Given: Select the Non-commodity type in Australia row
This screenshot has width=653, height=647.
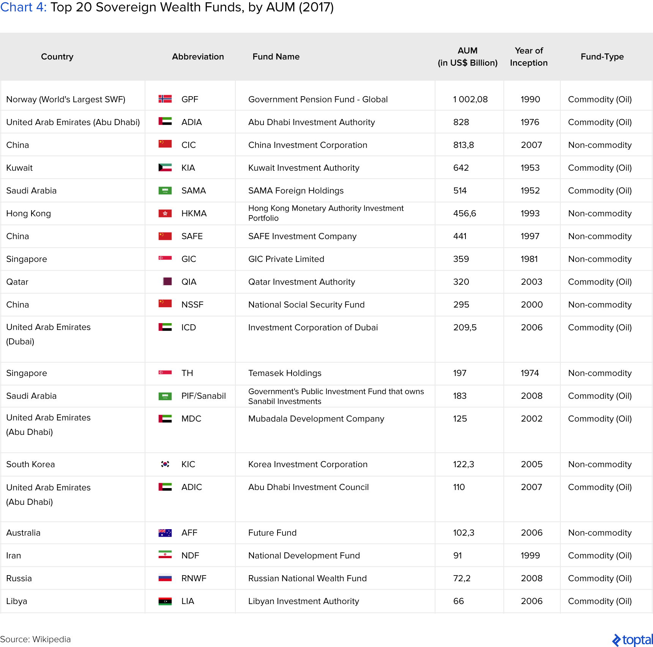Looking at the screenshot, I should pyautogui.click(x=600, y=533).
